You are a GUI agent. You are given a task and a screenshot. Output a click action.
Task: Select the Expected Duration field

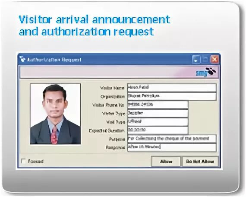coord(158,130)
